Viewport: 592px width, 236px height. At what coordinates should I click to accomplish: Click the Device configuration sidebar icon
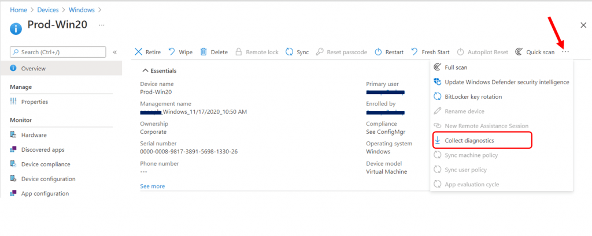pos(14,179)
